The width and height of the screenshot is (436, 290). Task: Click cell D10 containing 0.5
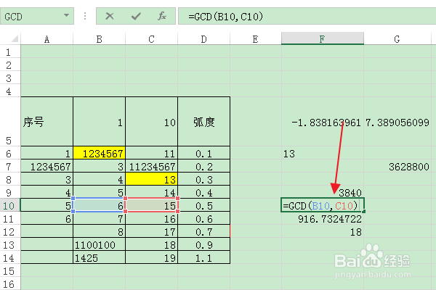click(203, 205)
